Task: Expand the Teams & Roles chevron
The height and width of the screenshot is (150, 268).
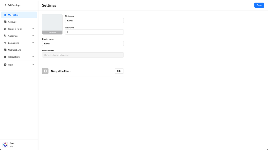Action: coord(33,29)
